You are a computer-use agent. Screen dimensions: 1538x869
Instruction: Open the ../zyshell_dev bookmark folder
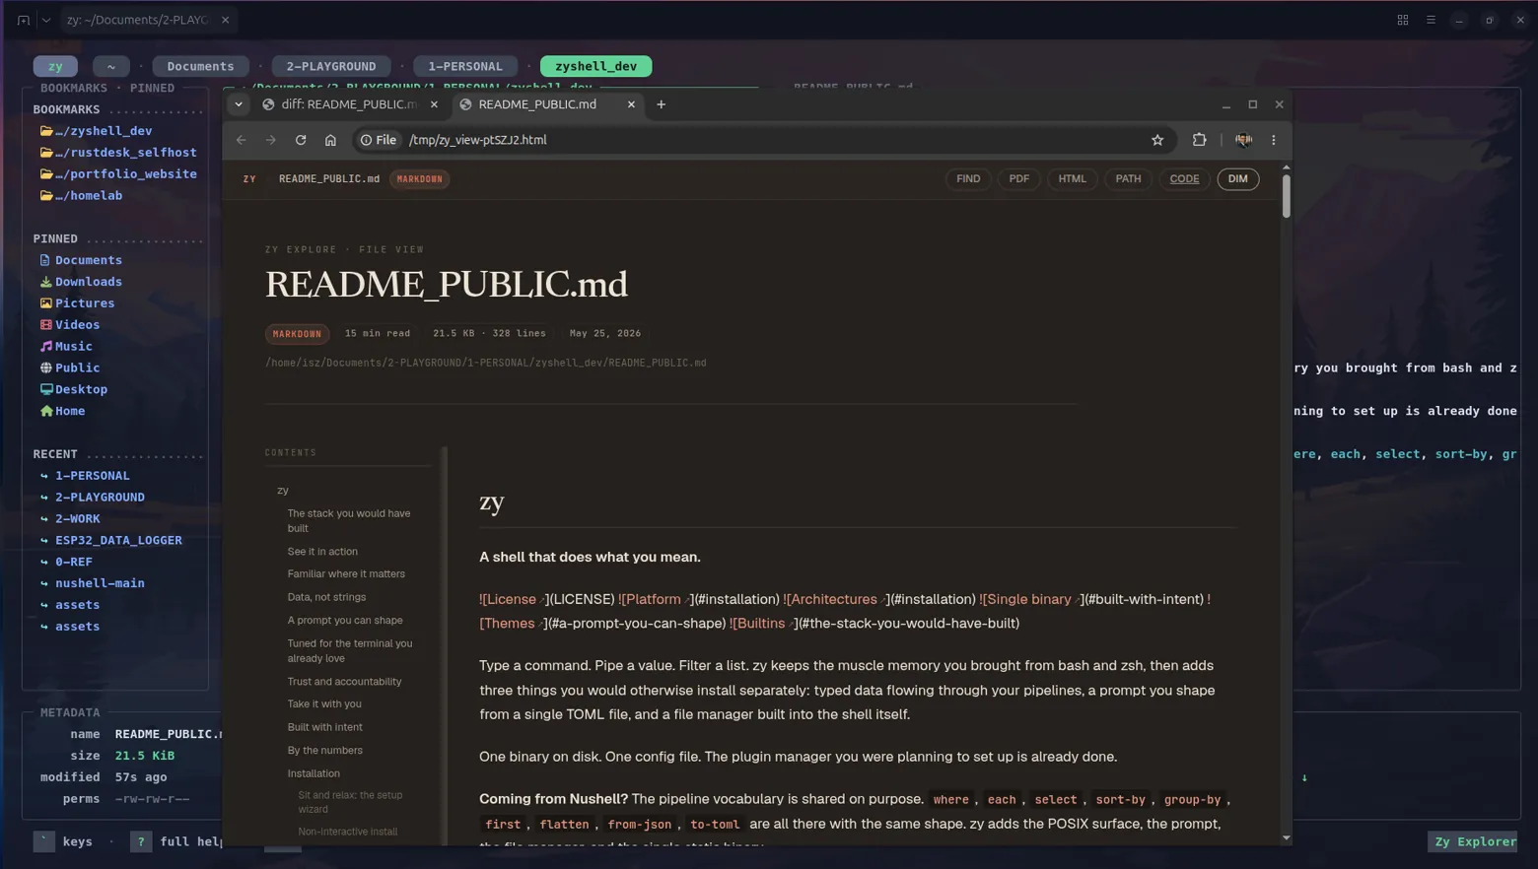pos(97,131)
